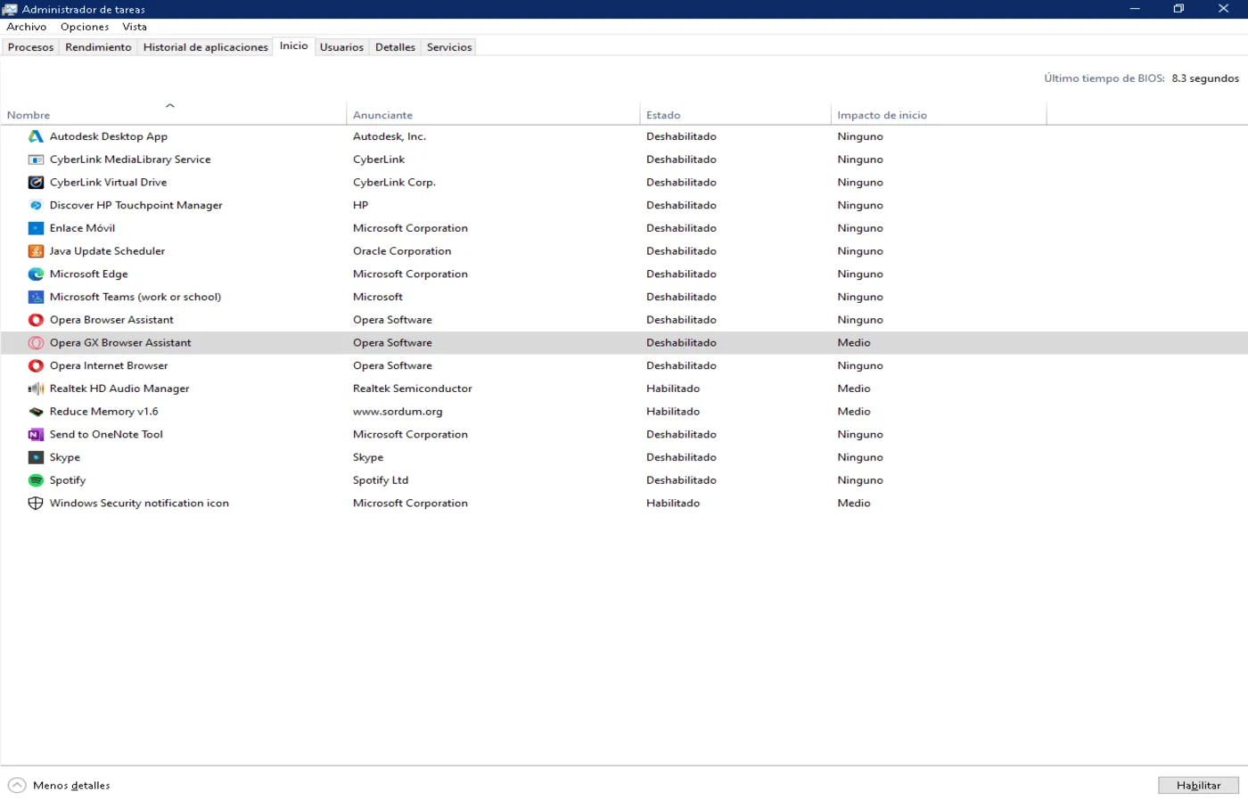Select Microsoft Teams (work or school) name
Screen dimensions: 1248x802
tap(135, 297)
